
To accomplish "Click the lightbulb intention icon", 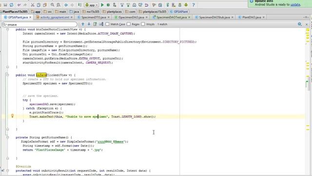I will [x=12, y=116].
